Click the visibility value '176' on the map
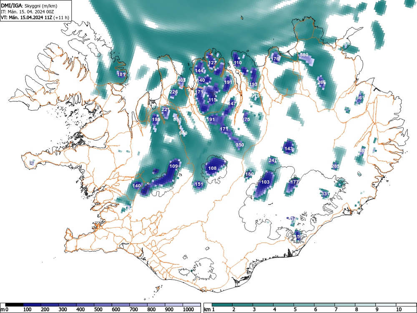The image size is (417, 313). coord(276,59)
